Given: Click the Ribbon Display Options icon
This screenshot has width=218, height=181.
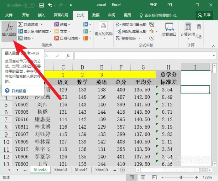Looking at the screenshot, I should pos(169,5).
